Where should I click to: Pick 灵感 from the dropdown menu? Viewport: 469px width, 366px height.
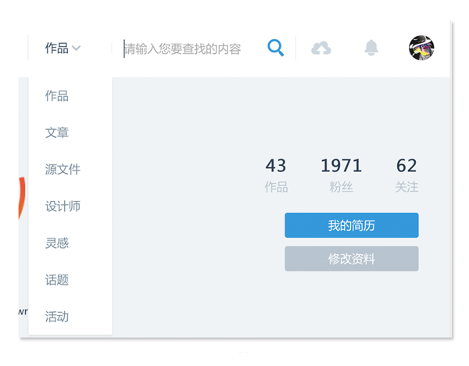(57, 243)
